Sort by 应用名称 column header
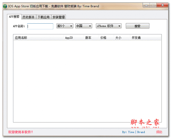This screenshot has width=171, height=139. 38,38
